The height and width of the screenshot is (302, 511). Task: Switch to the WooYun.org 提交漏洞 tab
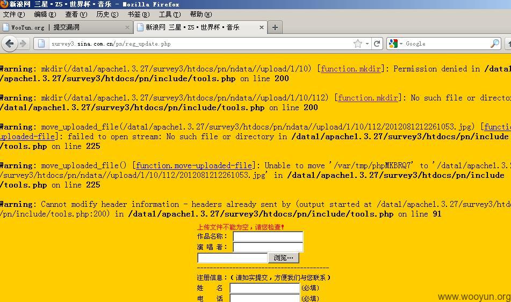67,27
